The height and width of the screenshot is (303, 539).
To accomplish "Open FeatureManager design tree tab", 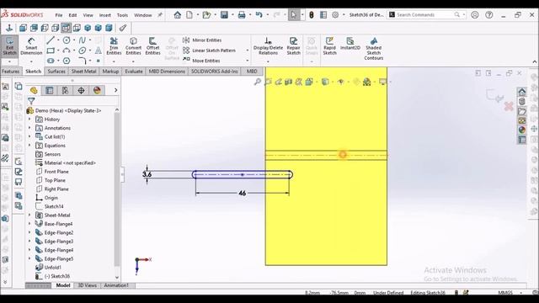I will [x=34, y=90].
